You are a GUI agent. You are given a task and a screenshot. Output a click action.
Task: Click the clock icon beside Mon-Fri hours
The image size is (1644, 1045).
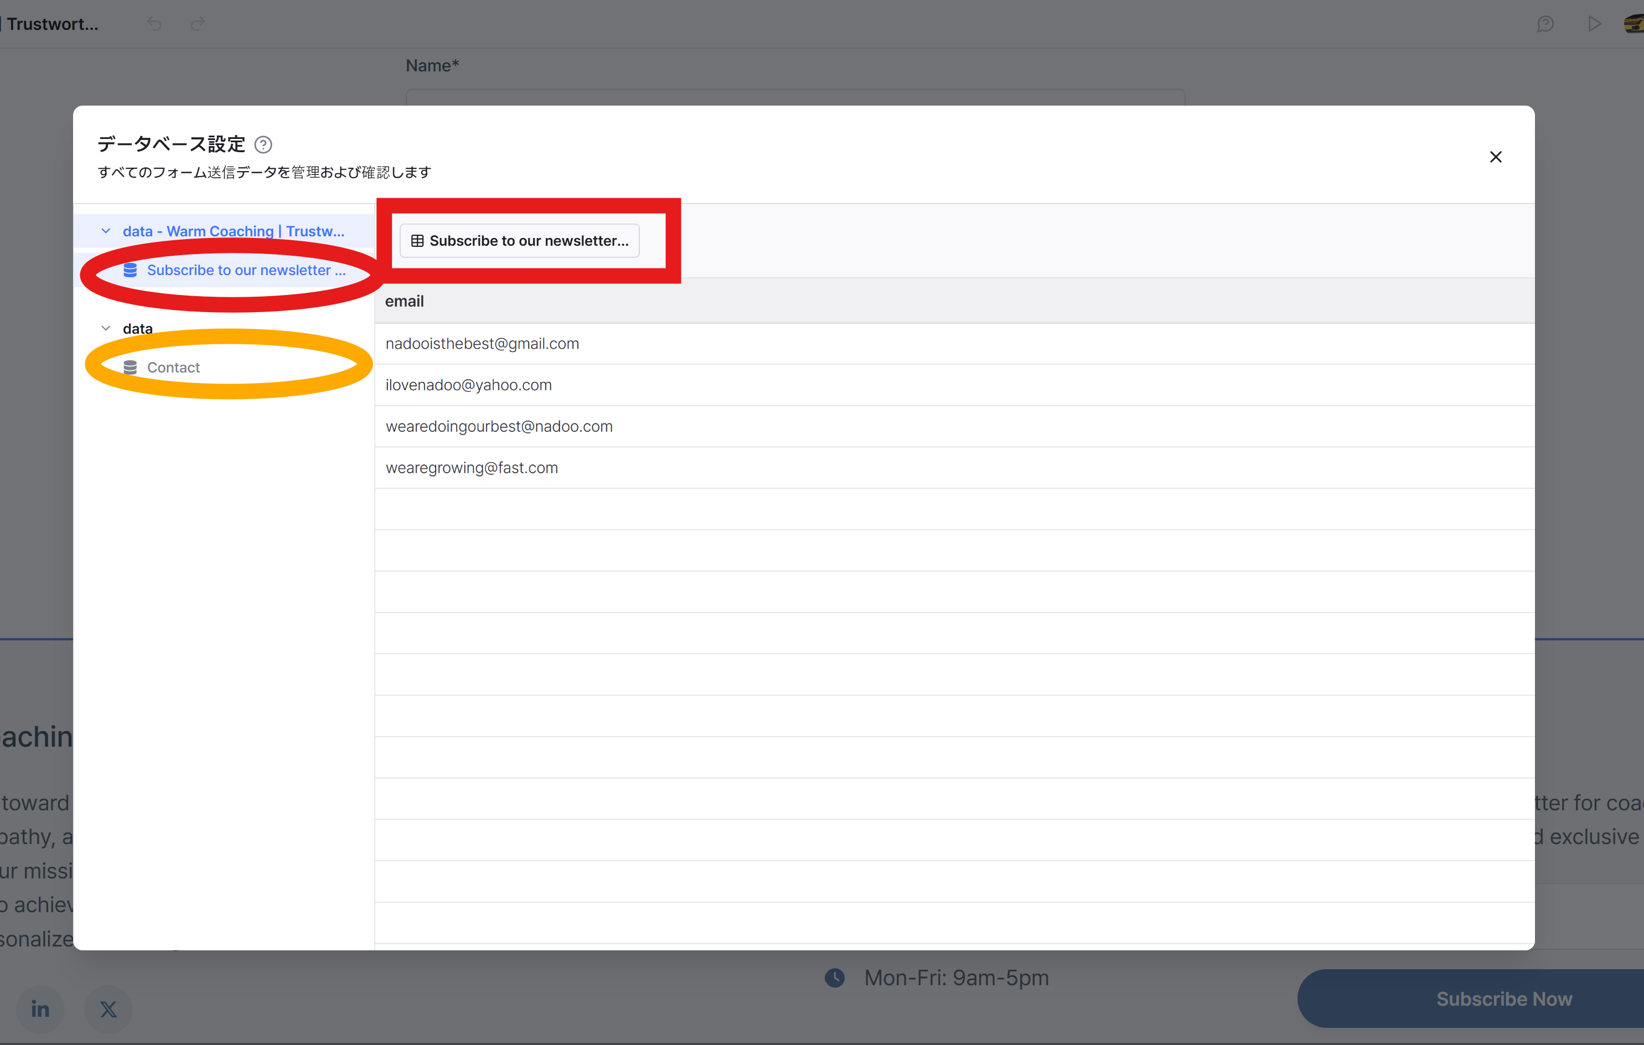click(834, 977)
